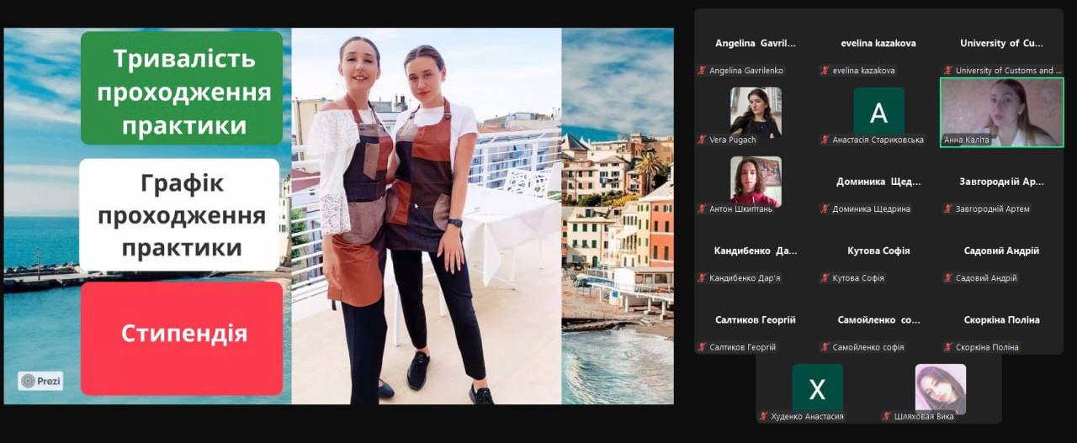Viewport: 1077px width, 443px height.
Task: Select the white 'Графік проходження практики' block
Action: pyautogui.click(x=179, y=214)
